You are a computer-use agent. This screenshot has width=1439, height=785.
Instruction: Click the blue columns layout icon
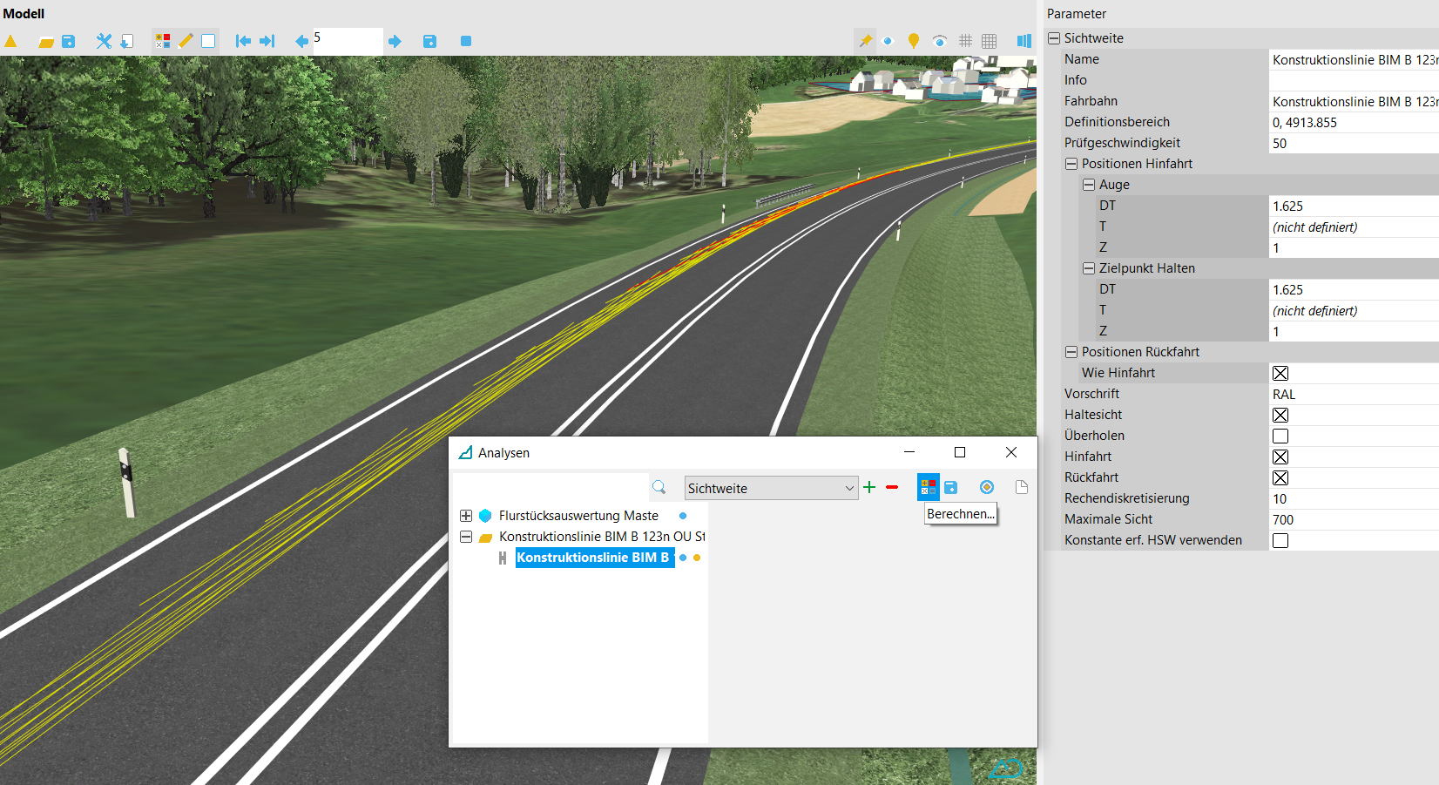(1024, 41)
